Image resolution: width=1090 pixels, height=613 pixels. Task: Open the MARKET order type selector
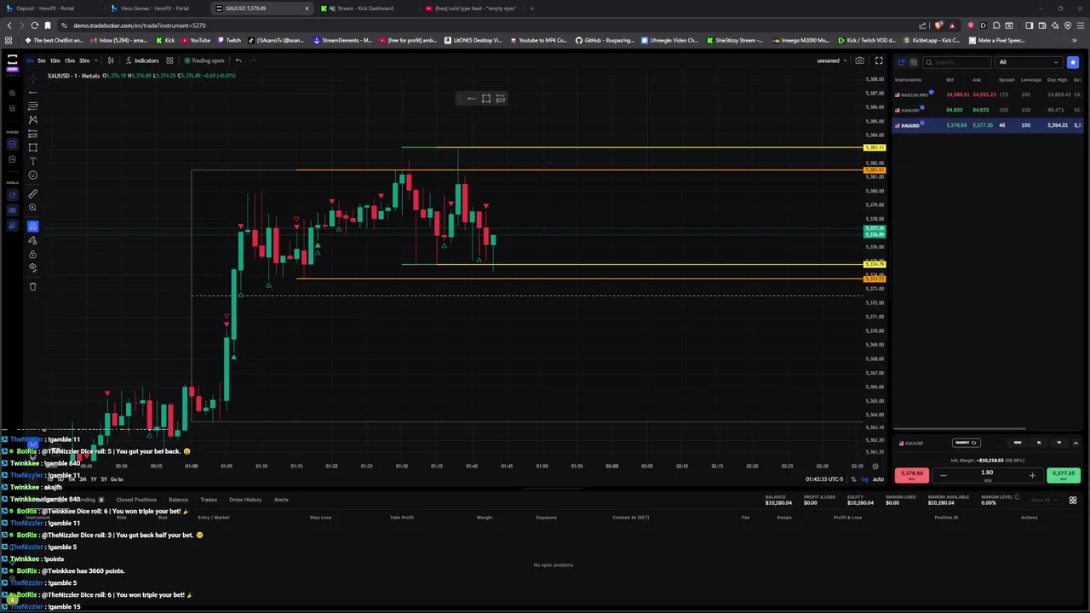tap(967, 443)
